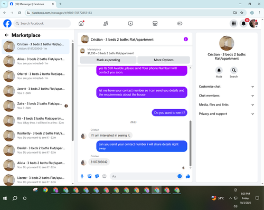Open the Video icon in top navigation
Screen dimensions: 264x210
(130, 23)
